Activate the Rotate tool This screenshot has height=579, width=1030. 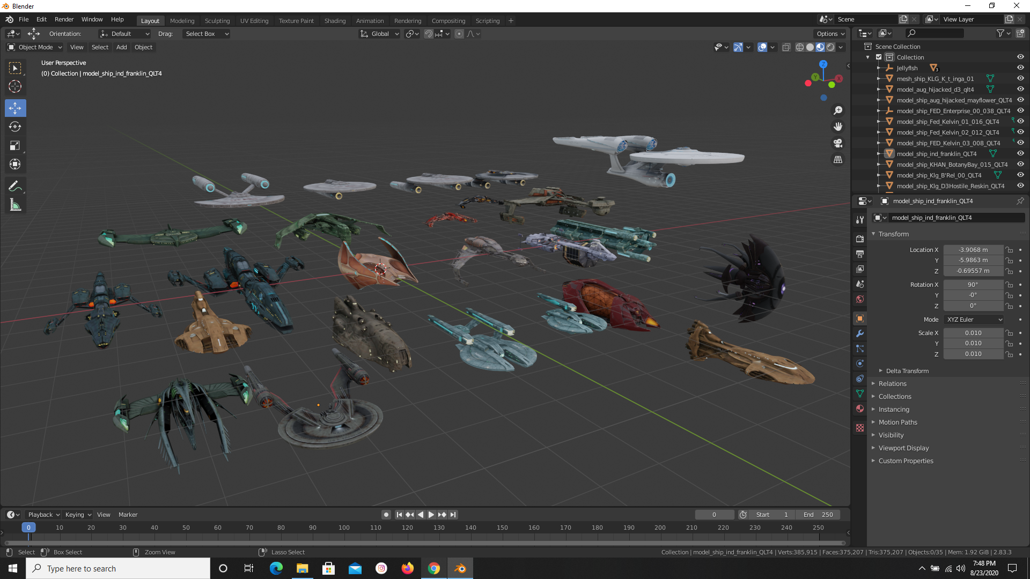(15, 127)
